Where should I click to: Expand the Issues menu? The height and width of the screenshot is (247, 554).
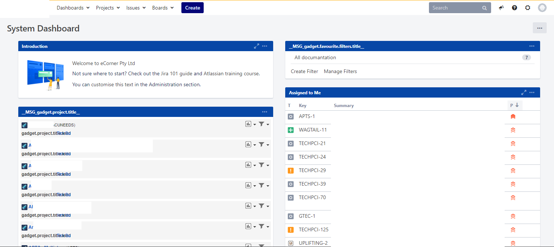coord(136,8)
